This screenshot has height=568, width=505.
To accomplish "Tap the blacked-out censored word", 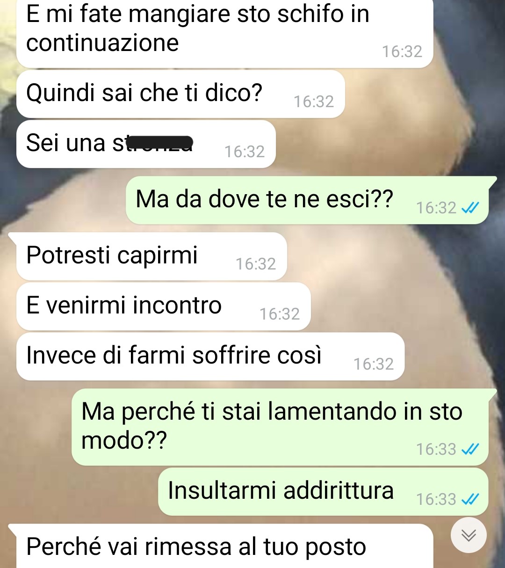I will coord(160,142).
